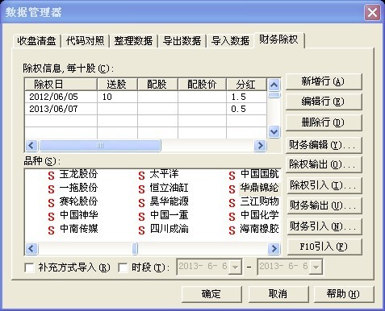This screenshot has height=311, width=385.
Task: Click the 取消 button
Action: pyautogui.click(x=278, y=294)
